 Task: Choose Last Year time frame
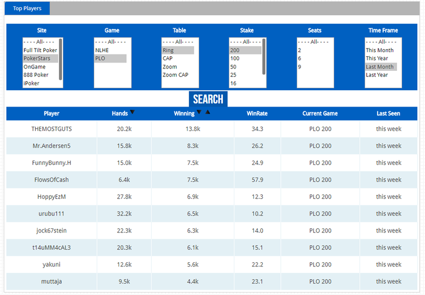click(381, 75)
